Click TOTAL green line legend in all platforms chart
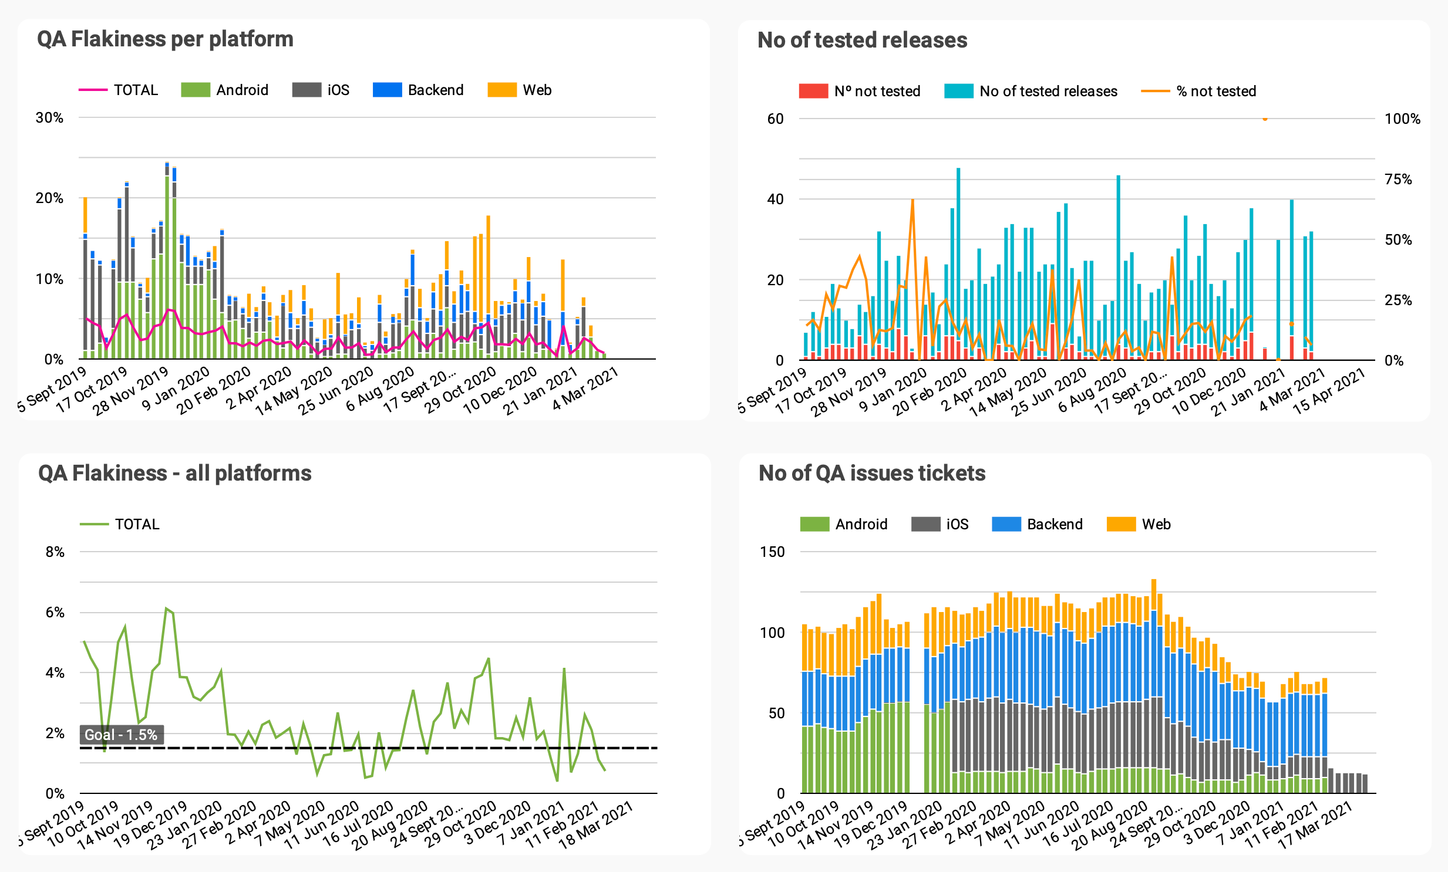The width and height of the screenshot is (1448, 872). click(x=94, y=524)
